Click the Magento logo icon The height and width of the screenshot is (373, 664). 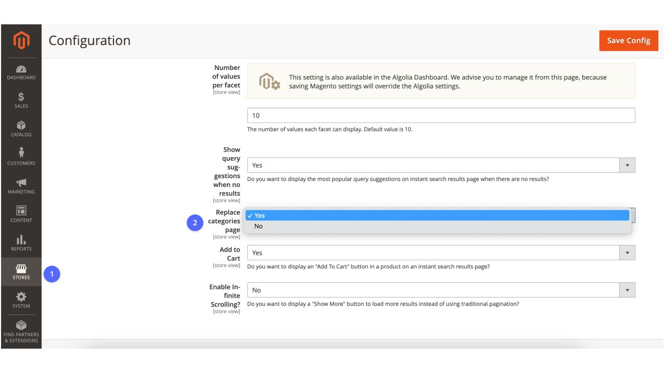(x=21, y=41)
